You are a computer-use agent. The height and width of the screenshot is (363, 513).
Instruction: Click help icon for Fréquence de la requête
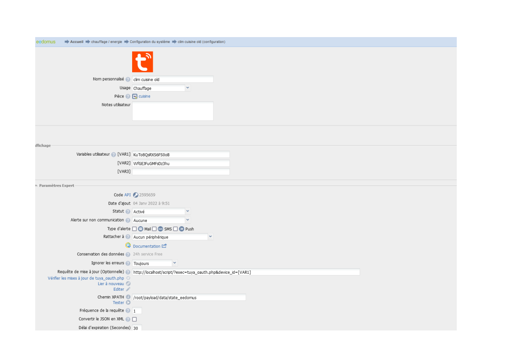(128, 310)
